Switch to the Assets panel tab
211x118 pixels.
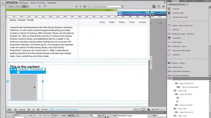182,1
